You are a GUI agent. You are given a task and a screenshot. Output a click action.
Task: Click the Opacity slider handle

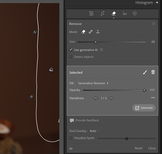[x=144, y=90]
